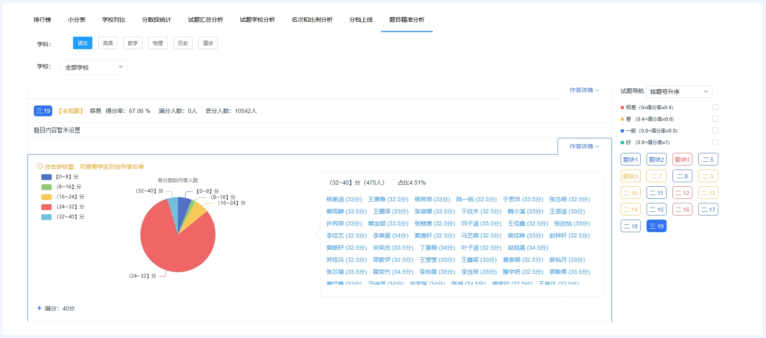Jump to question 二.5
This screenshot has height=338, width=766.
click(x=708, y=159)
